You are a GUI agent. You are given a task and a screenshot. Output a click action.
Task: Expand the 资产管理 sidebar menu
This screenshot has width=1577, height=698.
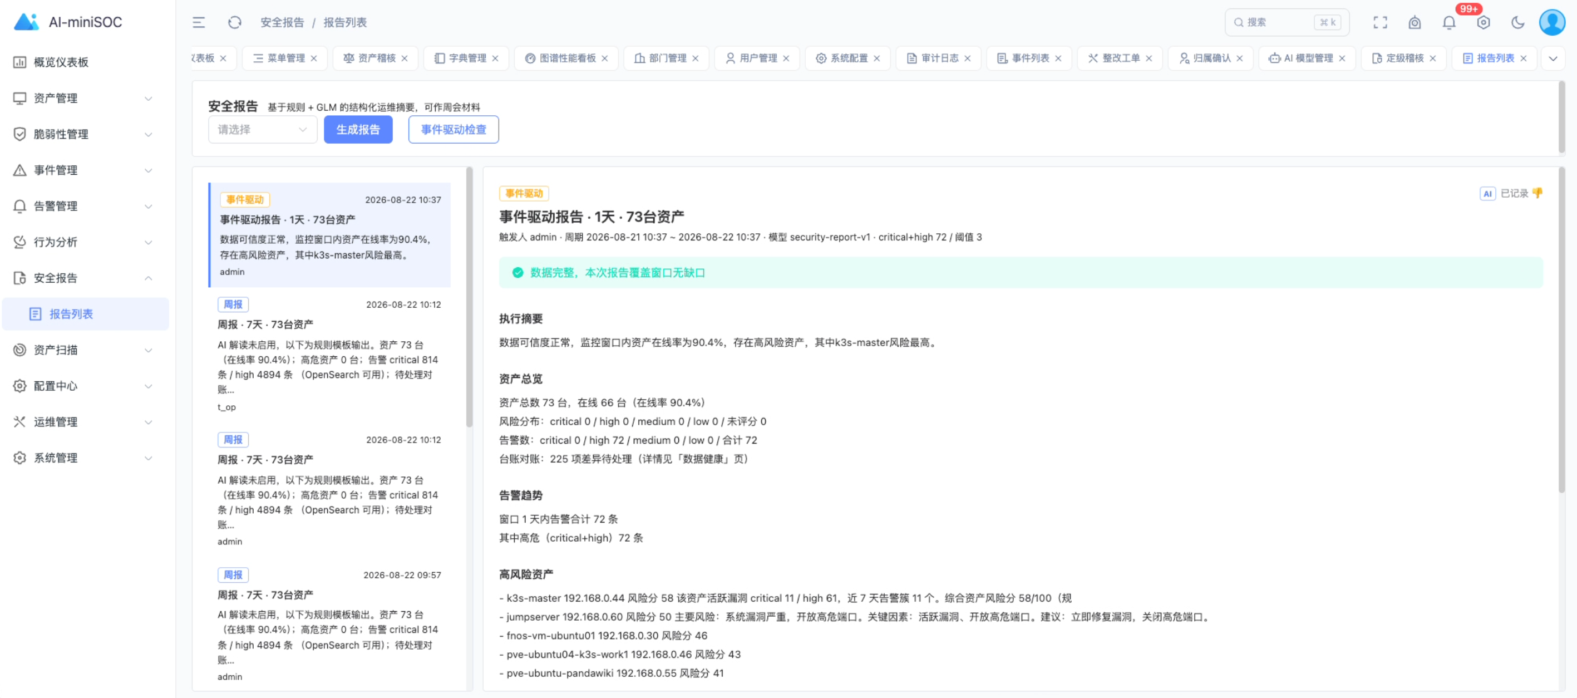84,98
